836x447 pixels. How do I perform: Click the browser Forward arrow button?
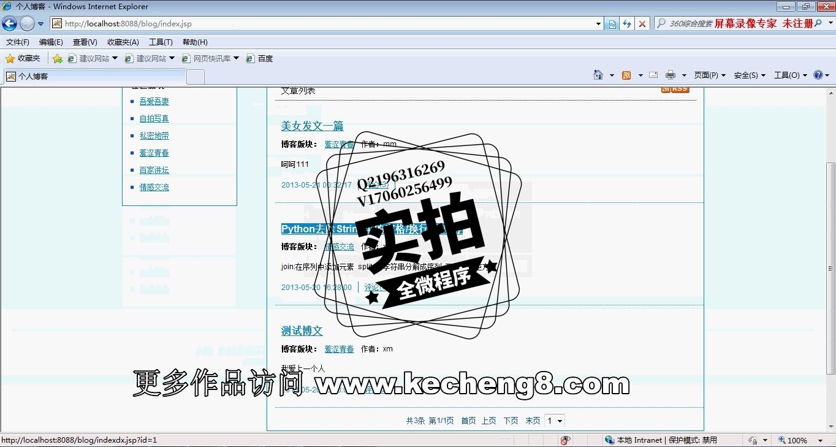[27, 24]
